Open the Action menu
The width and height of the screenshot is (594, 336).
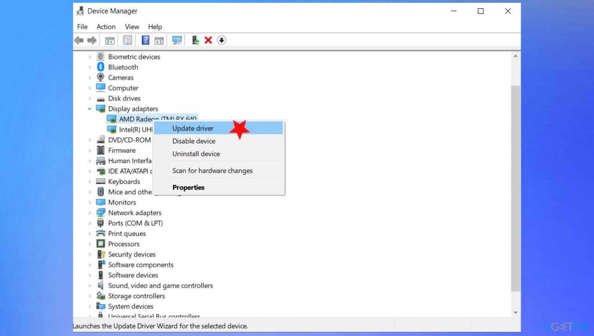click(x=106, y=26)
